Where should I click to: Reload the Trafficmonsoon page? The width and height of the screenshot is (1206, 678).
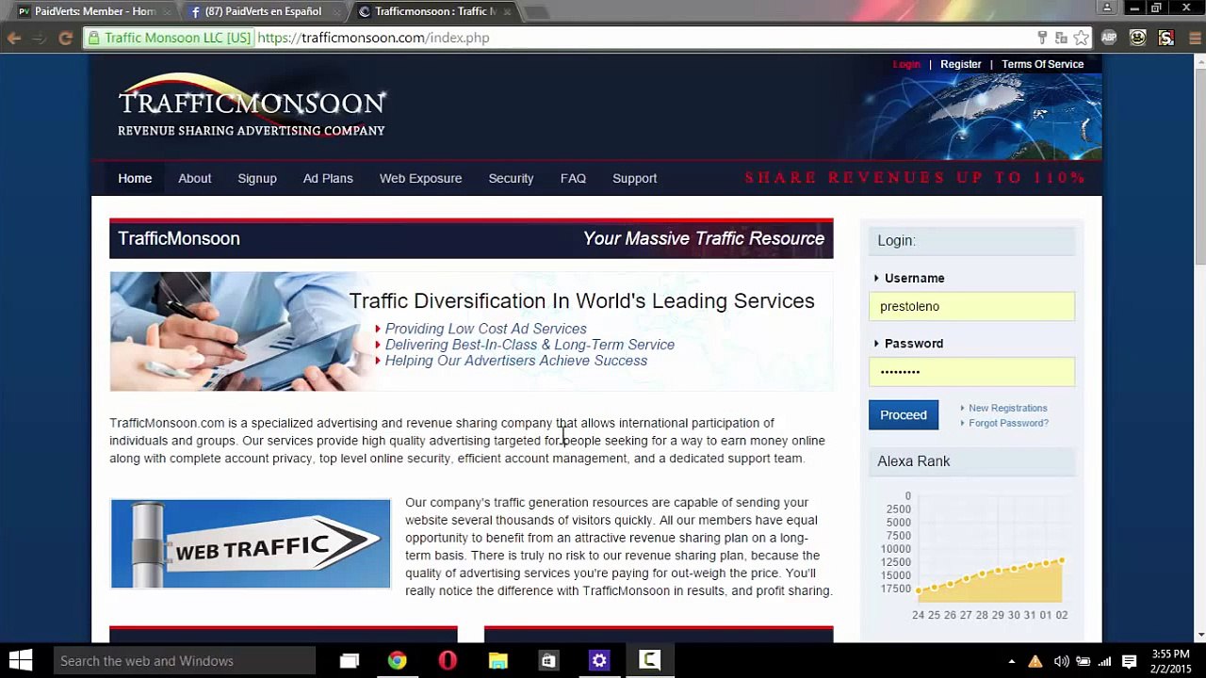(65, 38)
